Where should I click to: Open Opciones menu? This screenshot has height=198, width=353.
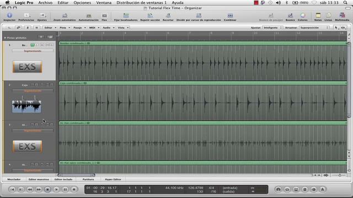pyautogui.click(x=82, y=3)
